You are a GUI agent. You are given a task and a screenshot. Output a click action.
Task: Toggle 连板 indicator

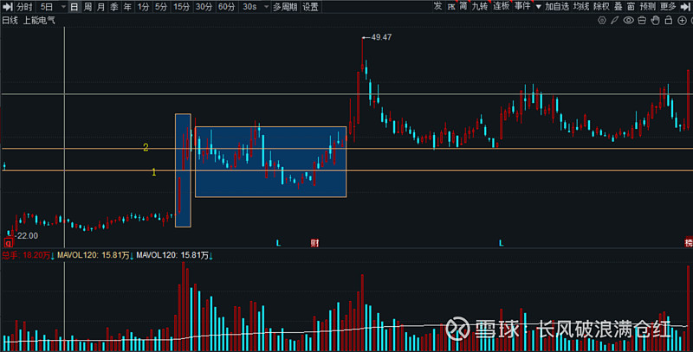coord(502,6)
